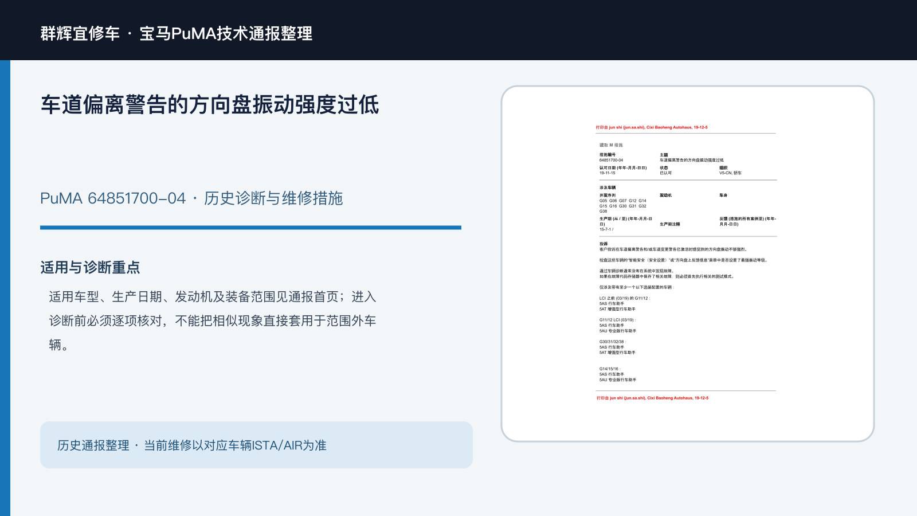Click the 措施编号 64851700-04 field in document
The image size is (917, 516).
click(612, 158)
